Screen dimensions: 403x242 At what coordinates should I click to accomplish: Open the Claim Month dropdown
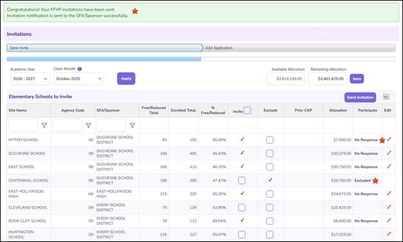pyautogui.click(x=78, y=79)
